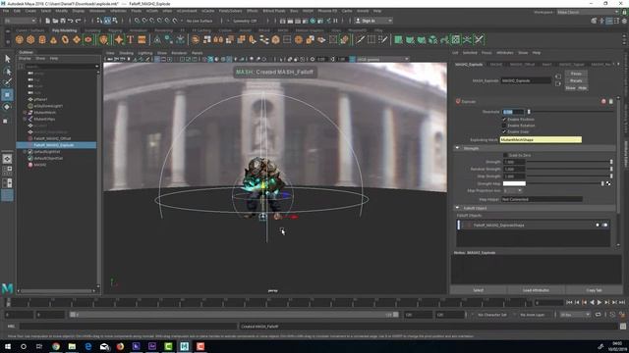Switch to single perspective view layout
Viewport: 629px width, 353px height.
click(7, 159)
